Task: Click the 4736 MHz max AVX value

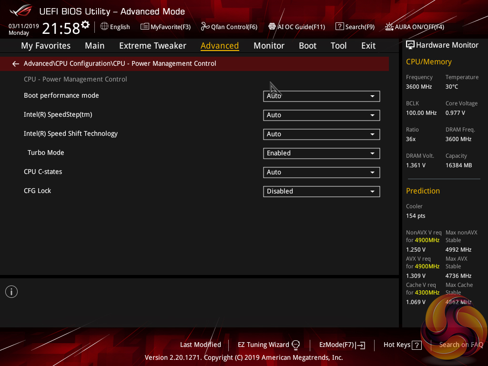Action: [458, 276]
